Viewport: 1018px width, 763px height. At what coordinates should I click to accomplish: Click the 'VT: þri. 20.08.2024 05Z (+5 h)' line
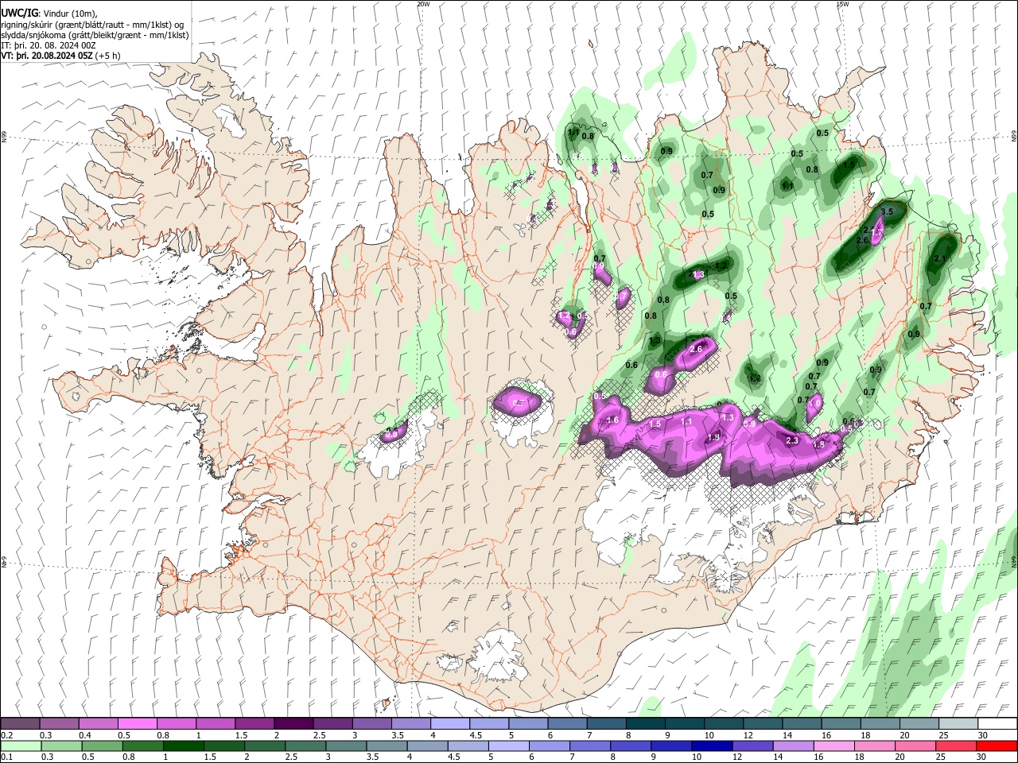tap(61, 56)
